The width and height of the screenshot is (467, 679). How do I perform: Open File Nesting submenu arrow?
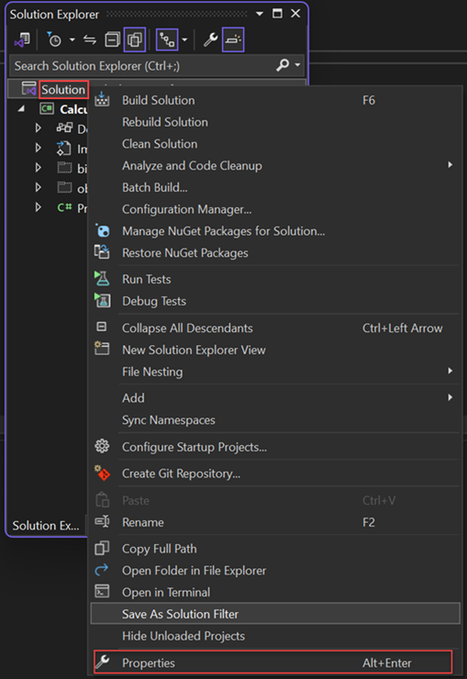point(450,371)
